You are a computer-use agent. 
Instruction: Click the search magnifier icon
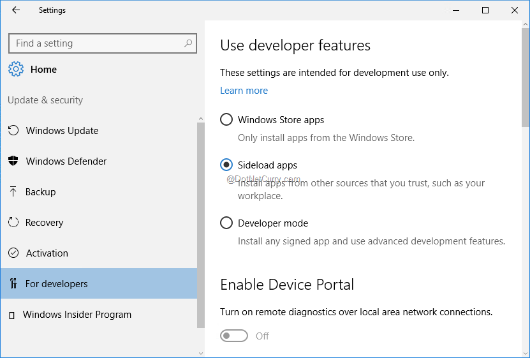click(188, 43)
